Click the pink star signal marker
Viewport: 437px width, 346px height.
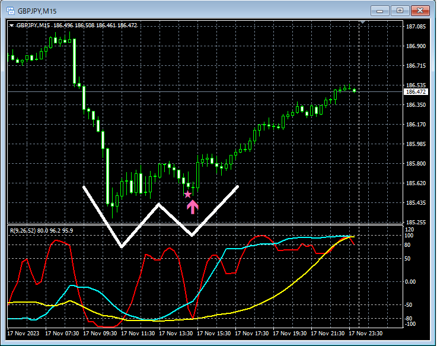[x=188, y=194]
